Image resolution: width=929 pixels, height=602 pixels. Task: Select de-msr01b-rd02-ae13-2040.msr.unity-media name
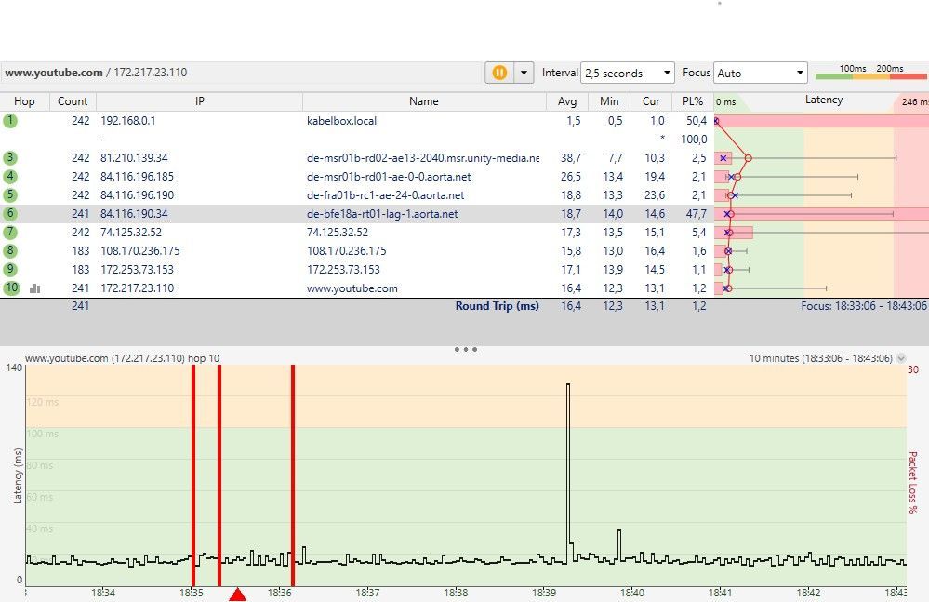click(423, 158)
